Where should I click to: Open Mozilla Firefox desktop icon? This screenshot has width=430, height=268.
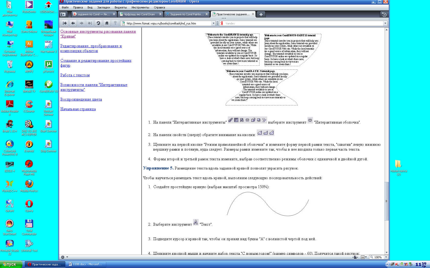click(29, 186)
